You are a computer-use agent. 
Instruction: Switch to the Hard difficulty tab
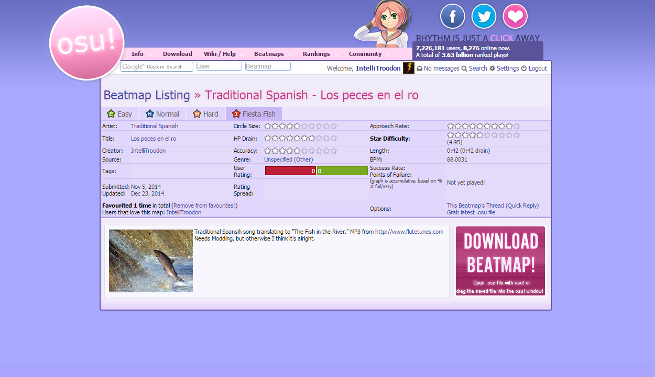(x=205, y=114)
